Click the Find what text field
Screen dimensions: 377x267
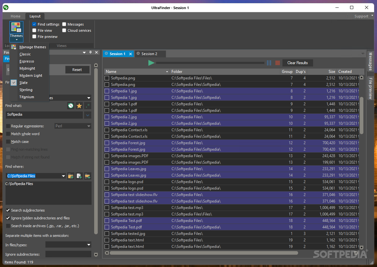(44, 115)
